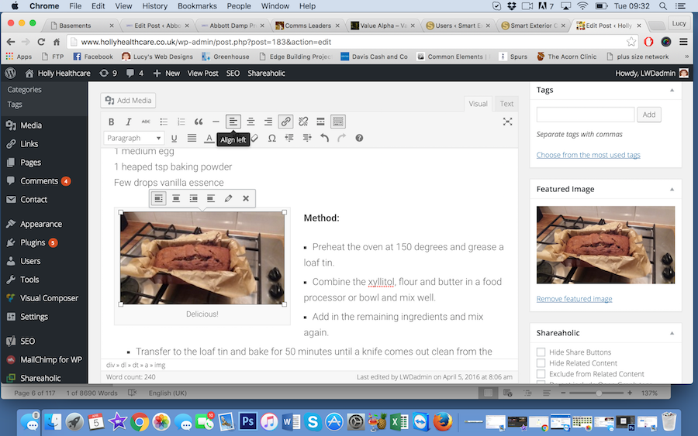Click zoom in plus in Word status bar

coord(630,393)
